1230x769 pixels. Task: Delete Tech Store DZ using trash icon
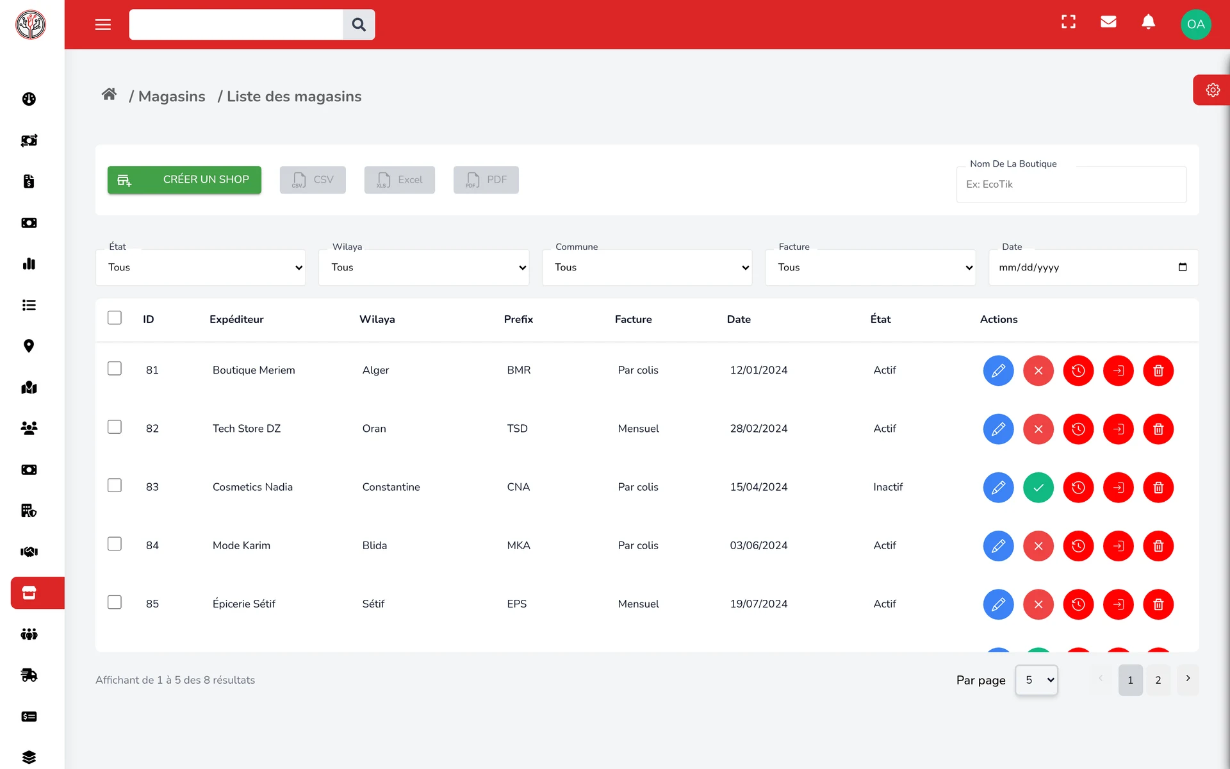pyautogui.click(x=1158, y=429)
